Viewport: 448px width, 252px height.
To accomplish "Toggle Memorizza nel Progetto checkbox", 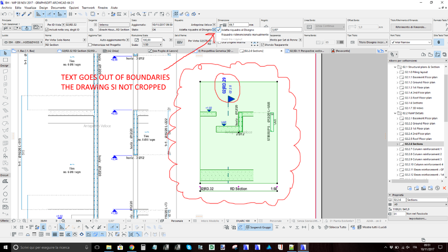I will pyautogui.click(x=90, y=45).
